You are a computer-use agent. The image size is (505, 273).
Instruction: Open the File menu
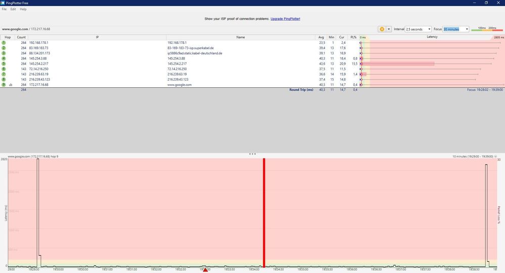[4, 9]
